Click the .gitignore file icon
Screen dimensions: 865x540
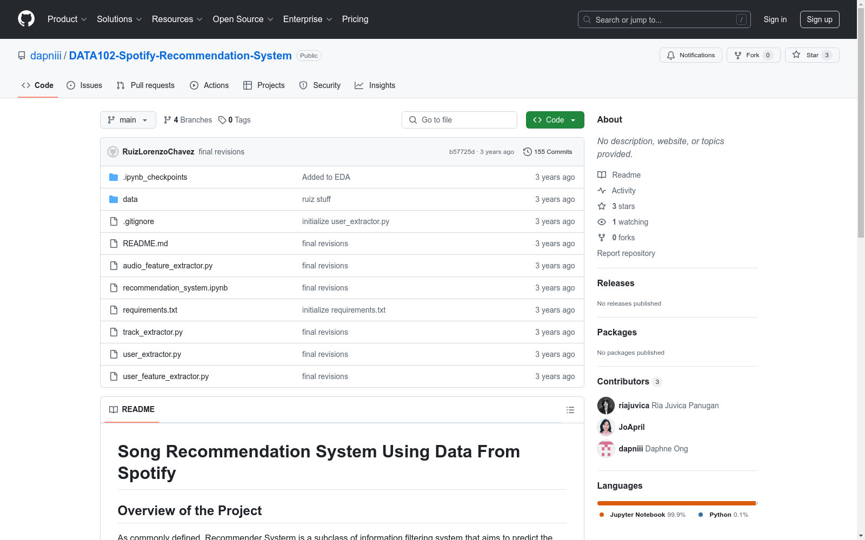point(114,221)
